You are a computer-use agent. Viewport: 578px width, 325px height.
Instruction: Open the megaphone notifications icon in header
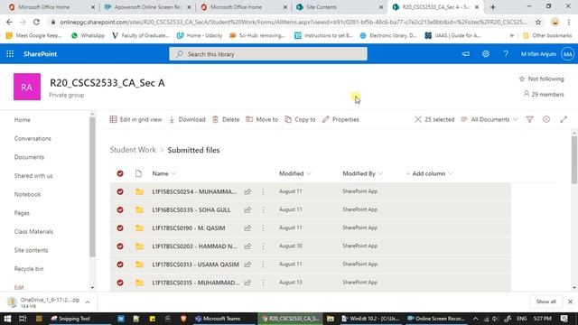466,54
